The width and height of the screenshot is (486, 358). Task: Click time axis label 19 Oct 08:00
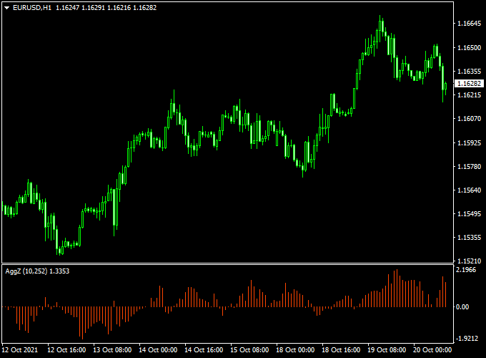pyautogui.click(x=387, y=350)
